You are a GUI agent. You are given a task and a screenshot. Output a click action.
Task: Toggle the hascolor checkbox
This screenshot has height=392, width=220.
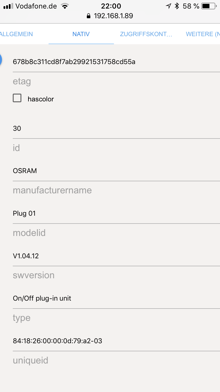click(17, 98)
